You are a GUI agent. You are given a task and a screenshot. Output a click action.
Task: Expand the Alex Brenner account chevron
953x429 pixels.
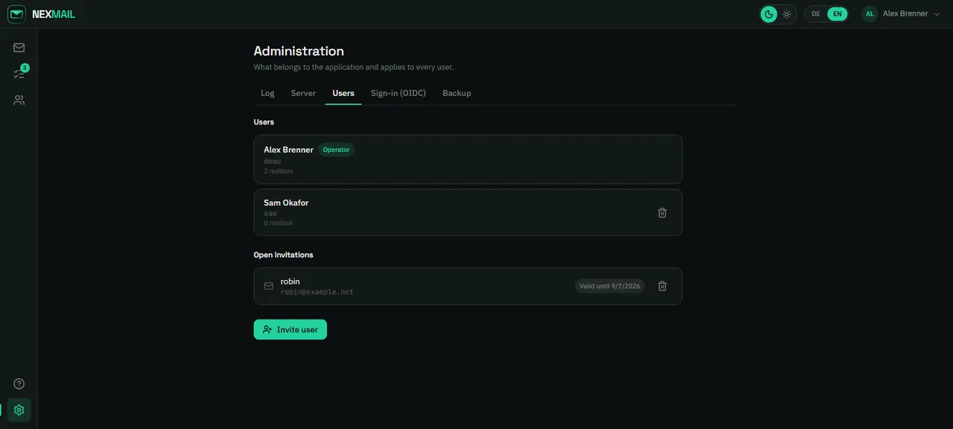pos(937,14)
